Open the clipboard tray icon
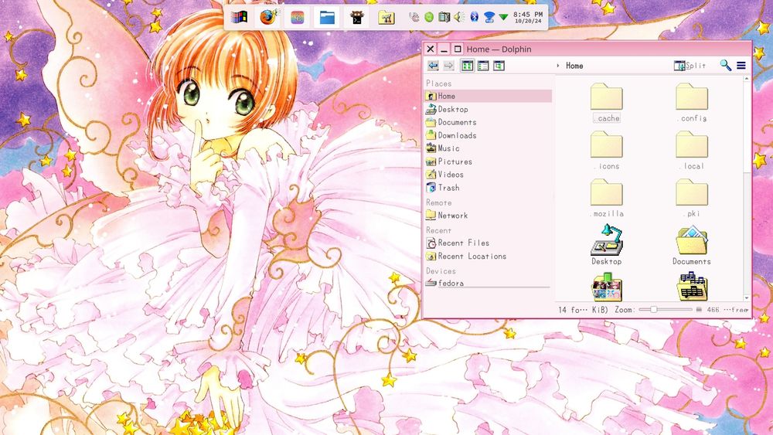Screen dimensions: 773x435 tap(444, 17)
